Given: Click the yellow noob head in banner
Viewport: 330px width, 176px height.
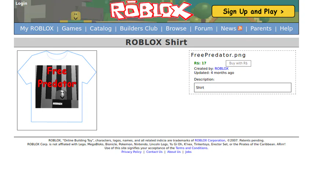Looking at the screenshot, I should (x=76, y=16).
